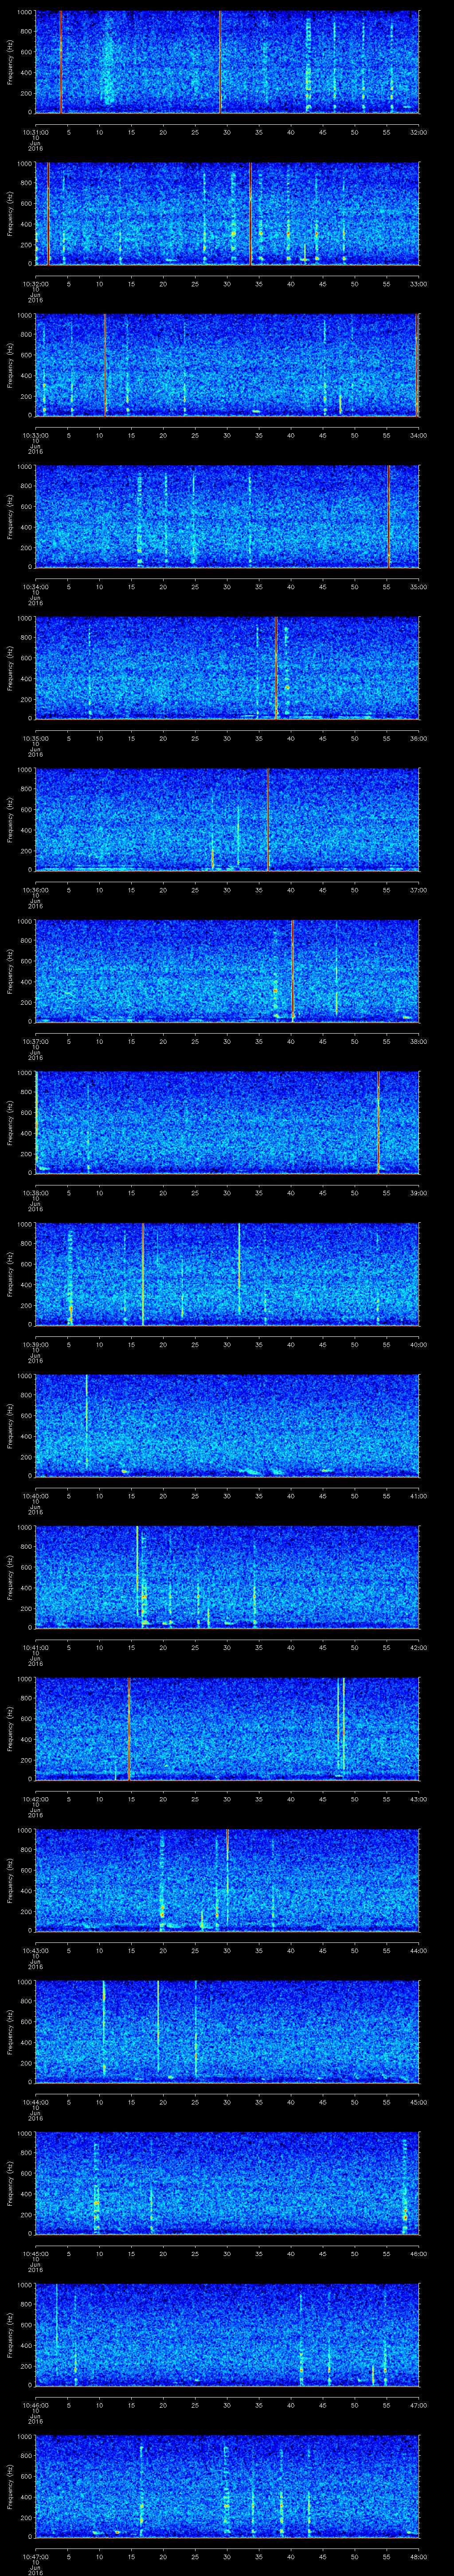This screenshot has width=454, height=2576.
Task: Click the red line near 37 seconds in the 10:35:00 spectrogram
Action: 275,668
